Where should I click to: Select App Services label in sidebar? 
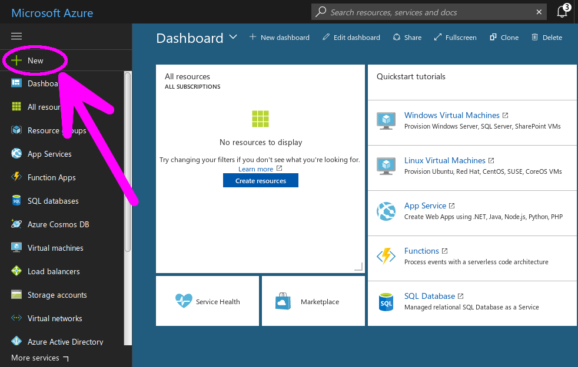pyautogui.click(x=49, y=154)
